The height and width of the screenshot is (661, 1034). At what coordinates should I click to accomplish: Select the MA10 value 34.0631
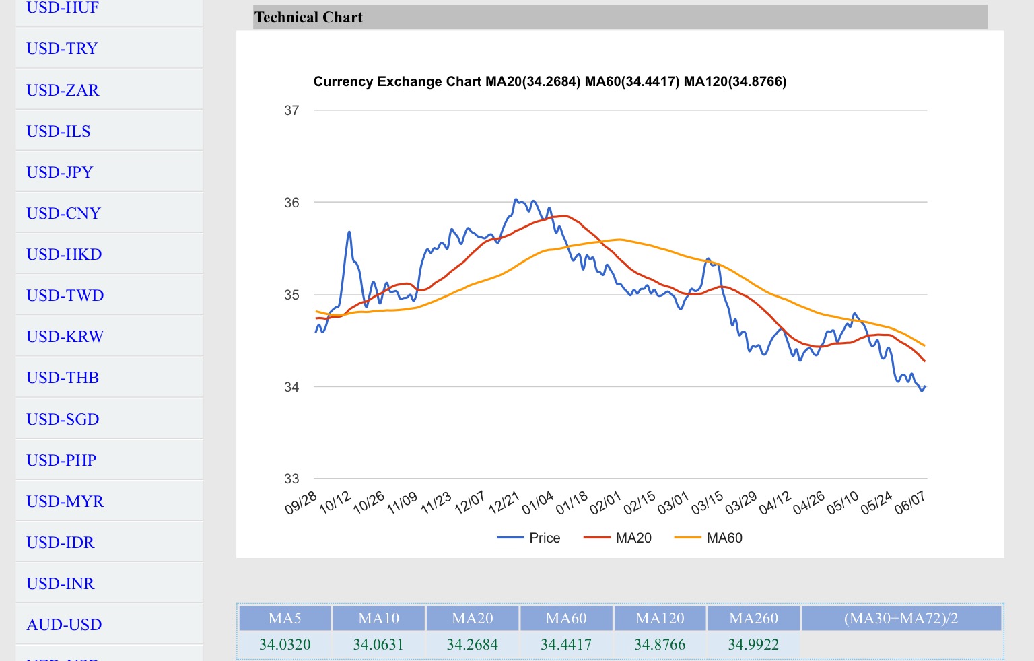[378, 644]
